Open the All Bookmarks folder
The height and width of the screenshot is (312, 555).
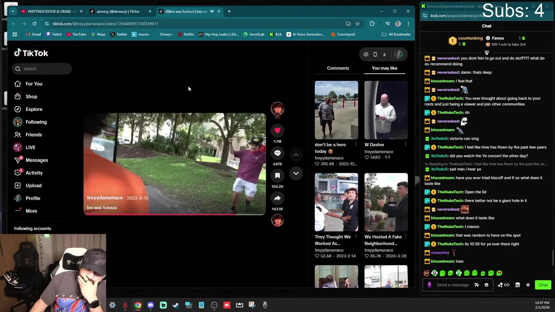pos(396,34)
